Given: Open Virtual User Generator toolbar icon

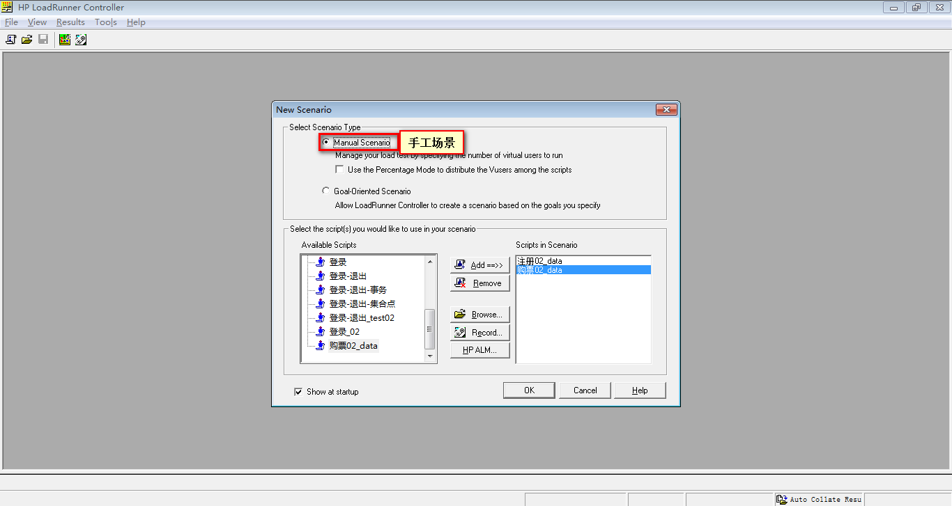Looking at the screenshot, I should [x=81, y=40].
